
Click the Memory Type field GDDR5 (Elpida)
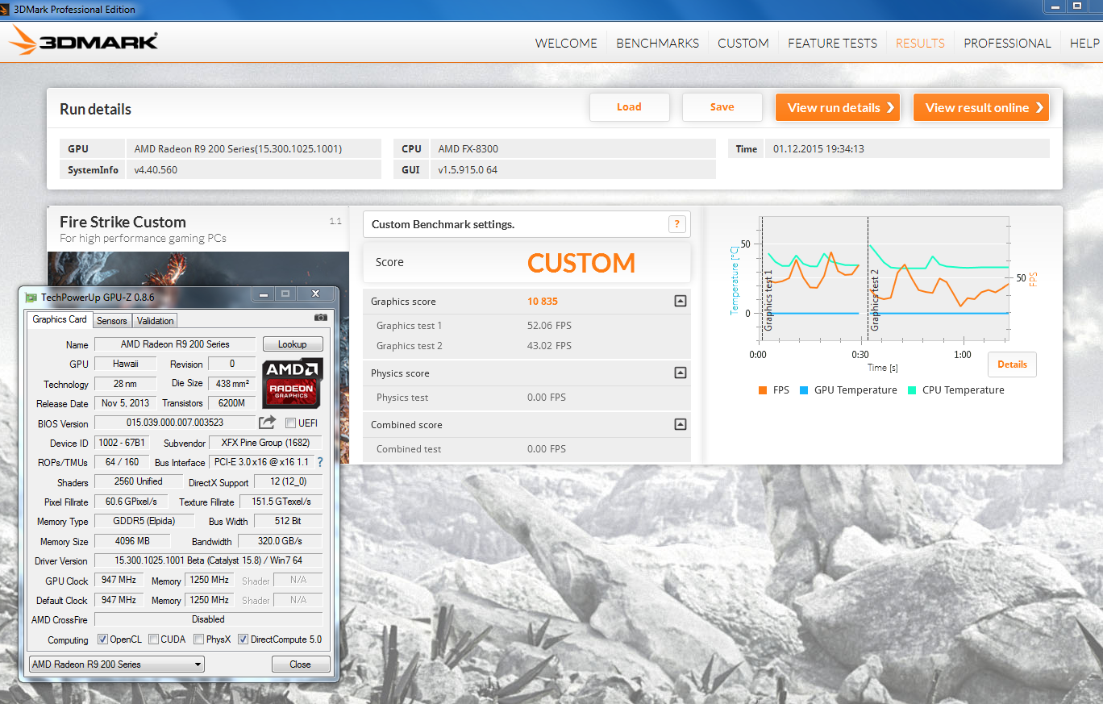(144, 521)
